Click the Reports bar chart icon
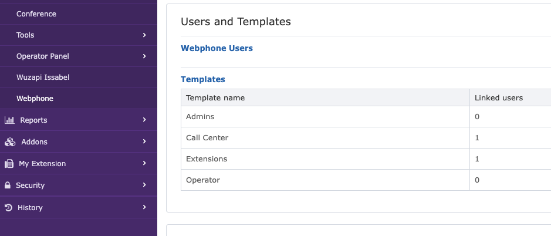Screen dimensions: 551x236 pos(9,120)
